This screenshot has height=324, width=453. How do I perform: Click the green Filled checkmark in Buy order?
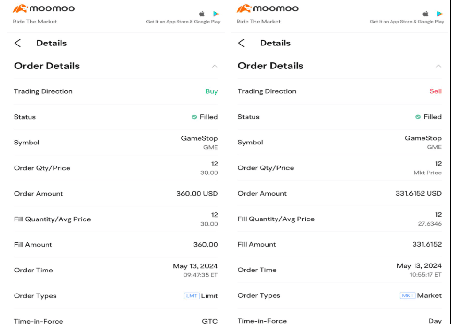pos(194,117)
